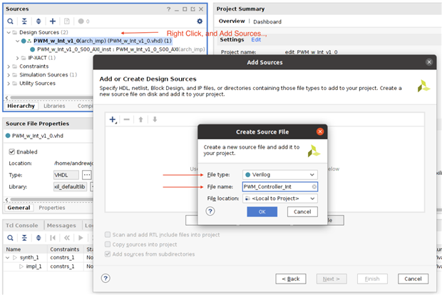Click the Constraints column header

pos(65,249)
